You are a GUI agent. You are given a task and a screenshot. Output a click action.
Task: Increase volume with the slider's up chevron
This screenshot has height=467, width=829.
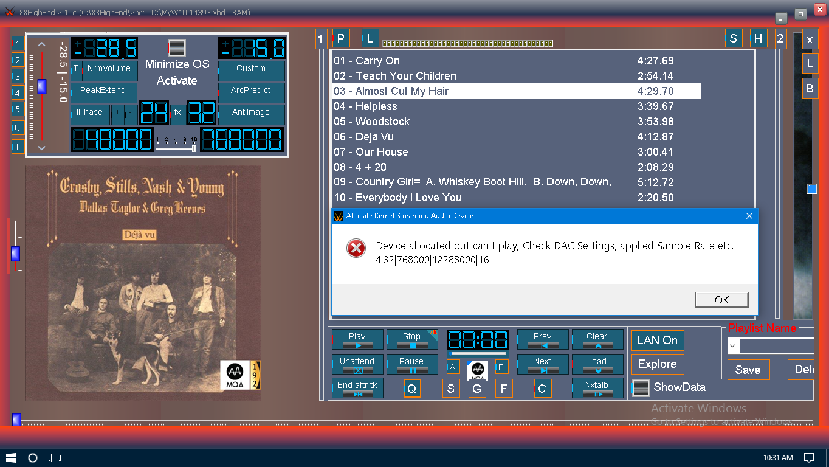(41, 44)
